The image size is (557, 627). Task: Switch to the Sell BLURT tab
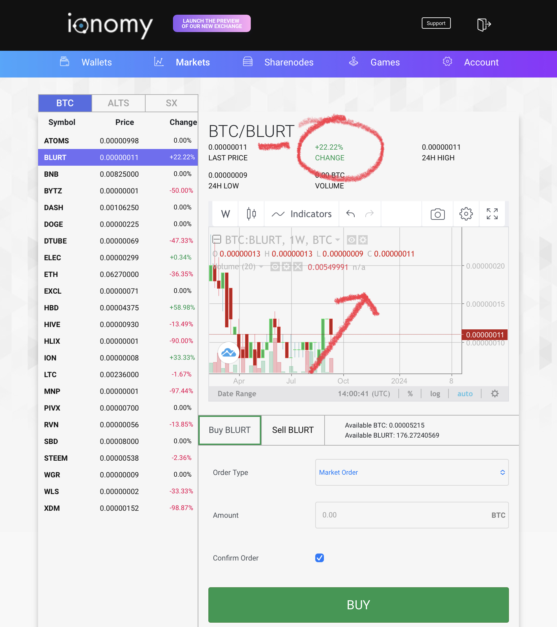[x=293, y=430]
